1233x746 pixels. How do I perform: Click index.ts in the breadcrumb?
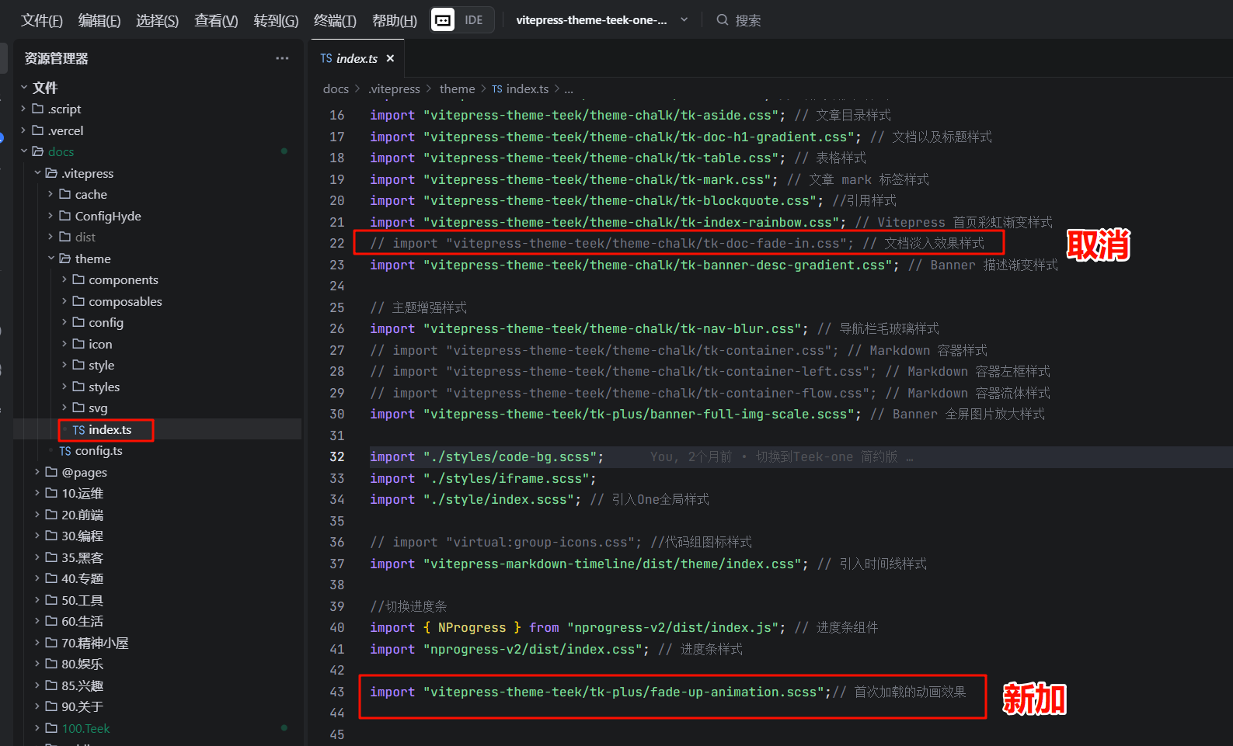pos(527,89)
